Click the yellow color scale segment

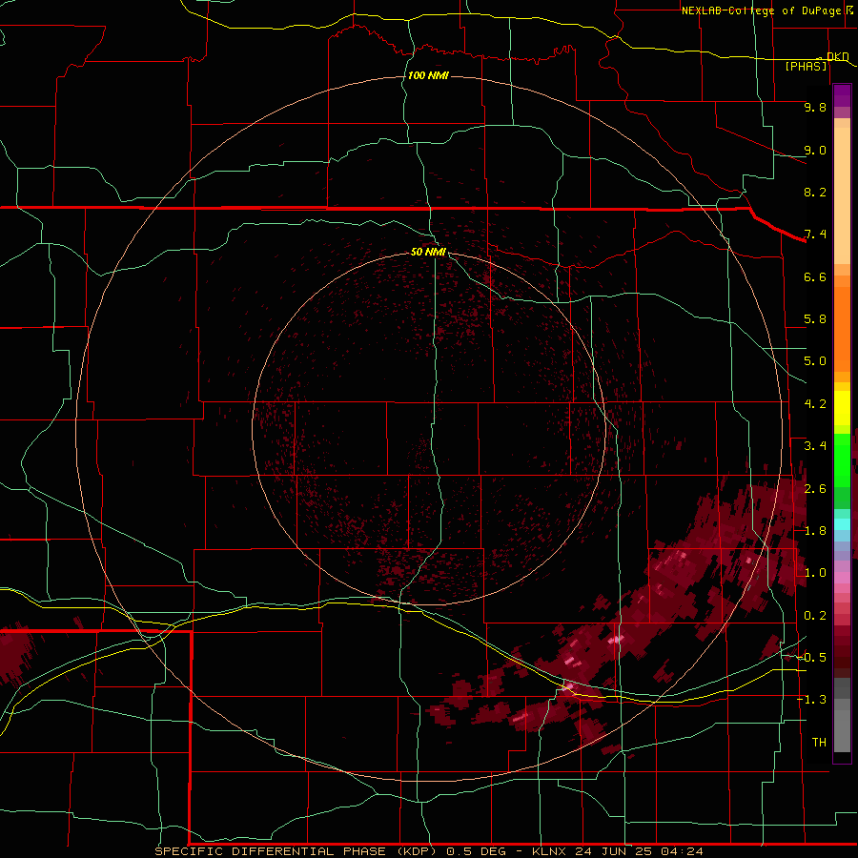tap(842, 408)
